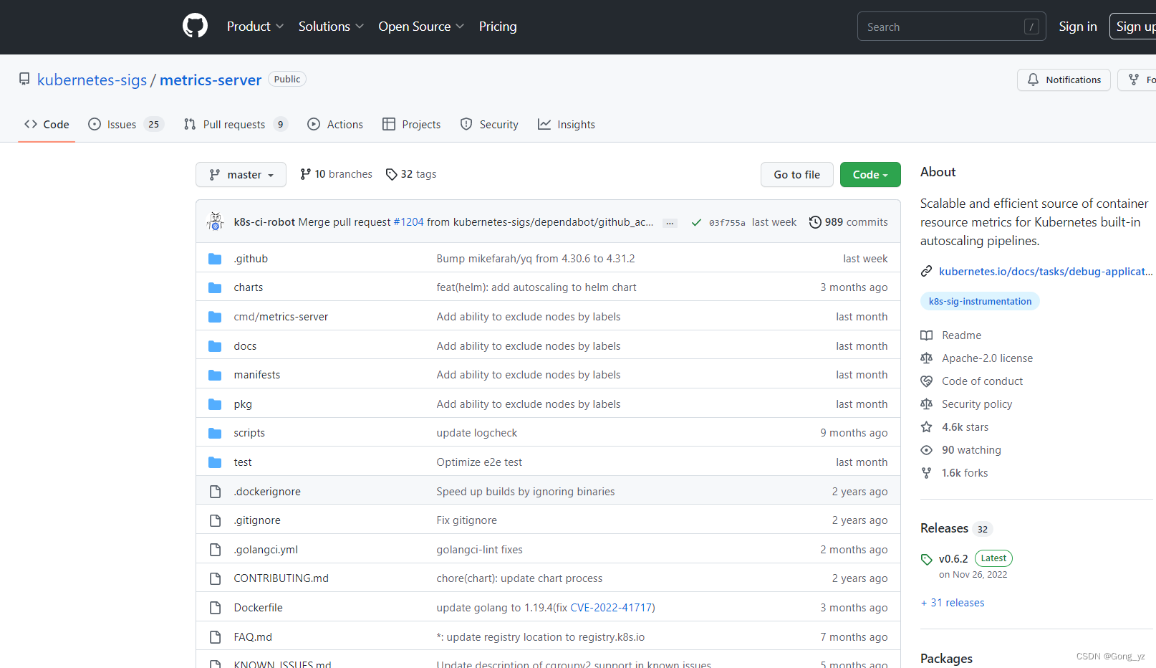Open commit hash 03f755a
The width and height of the screenshot is (1156, 668).
[727, 223]
